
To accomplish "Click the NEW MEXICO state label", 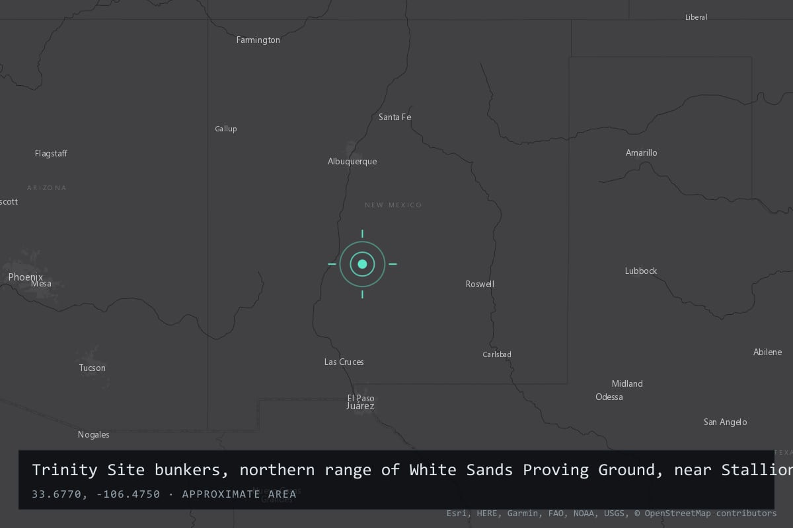I will click(393, 205).
